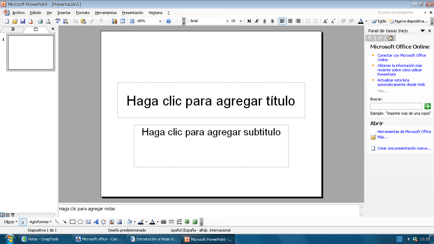Save the presentation with floppy icon
The width and height of the screenshot is (434, 244).
[23, 21]
